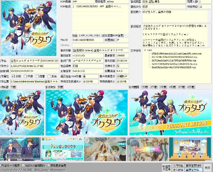Click the 所需系统 field showing 5.0.0

pos(122,71)
